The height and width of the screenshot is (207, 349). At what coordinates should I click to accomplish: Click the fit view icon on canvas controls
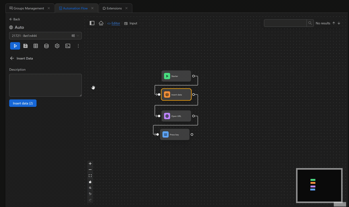(90, 176)
